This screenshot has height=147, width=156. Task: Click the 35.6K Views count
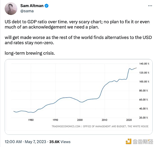60,142
